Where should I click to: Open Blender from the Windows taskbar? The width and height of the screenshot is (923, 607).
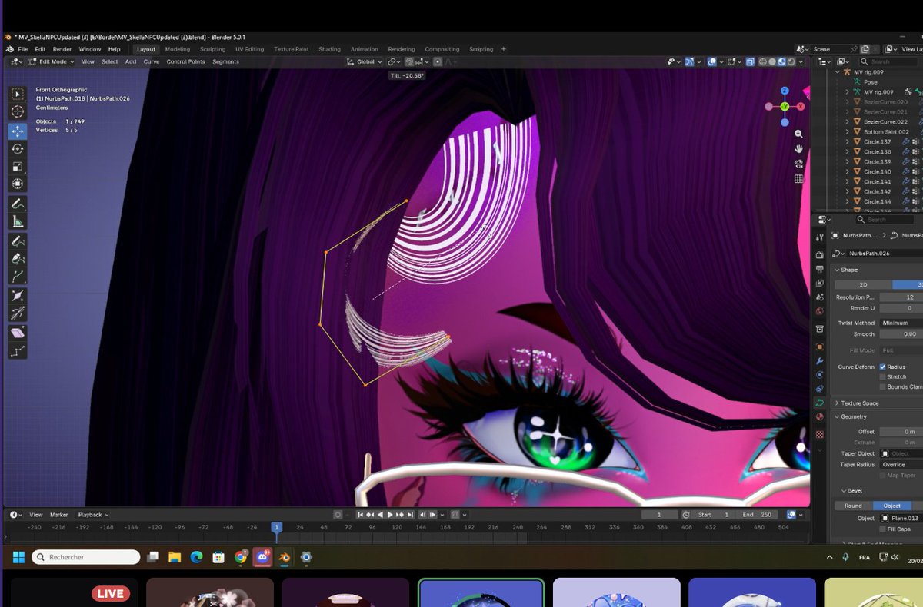click(x=283, y=557)
